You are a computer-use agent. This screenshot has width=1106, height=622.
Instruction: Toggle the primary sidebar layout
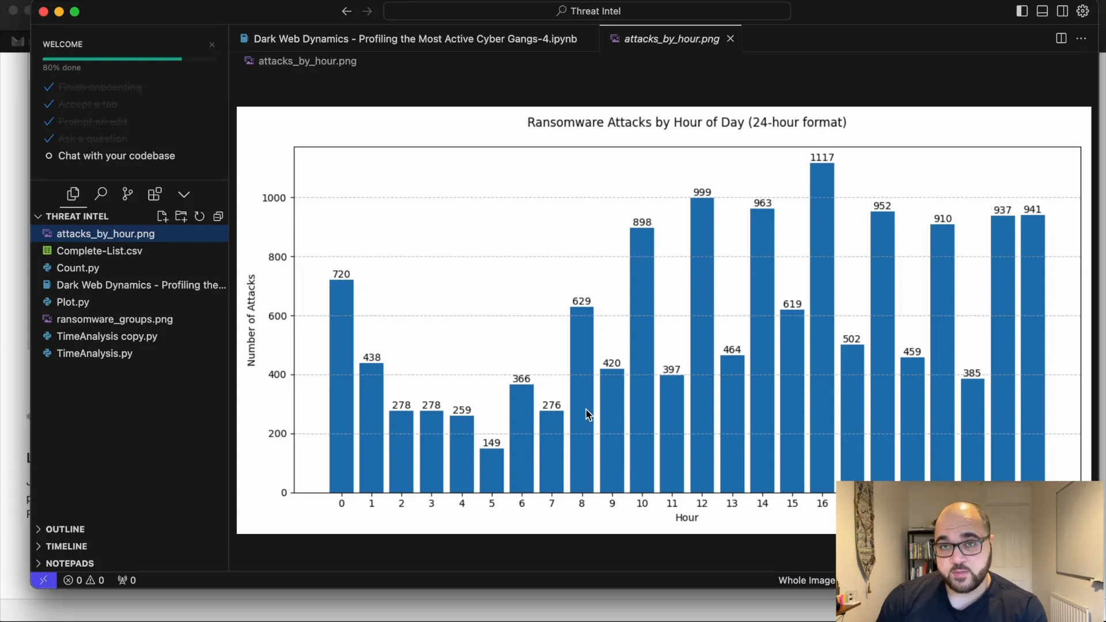(x=1022, y=11)
